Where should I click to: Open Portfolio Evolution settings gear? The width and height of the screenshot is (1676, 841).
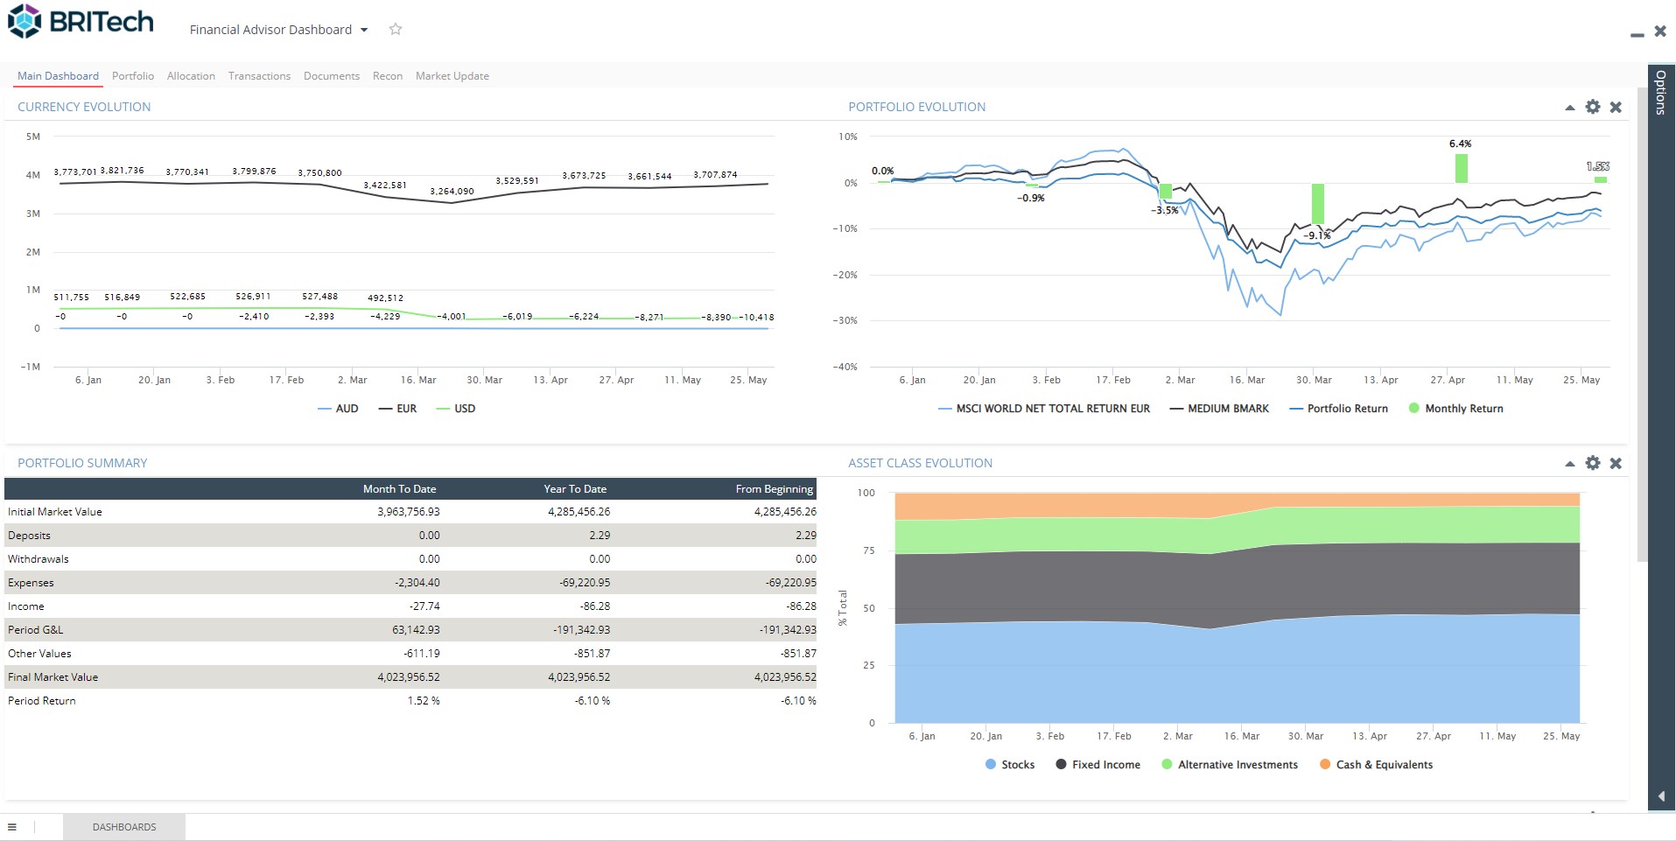coord(1593,107)
